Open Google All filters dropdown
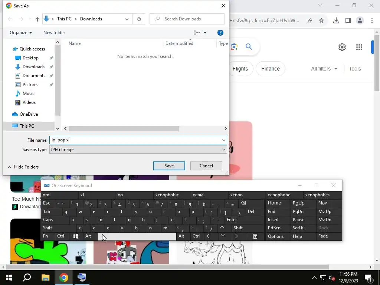Image resolution: width=380 pixels, height=285 pixels. [324, 69]
